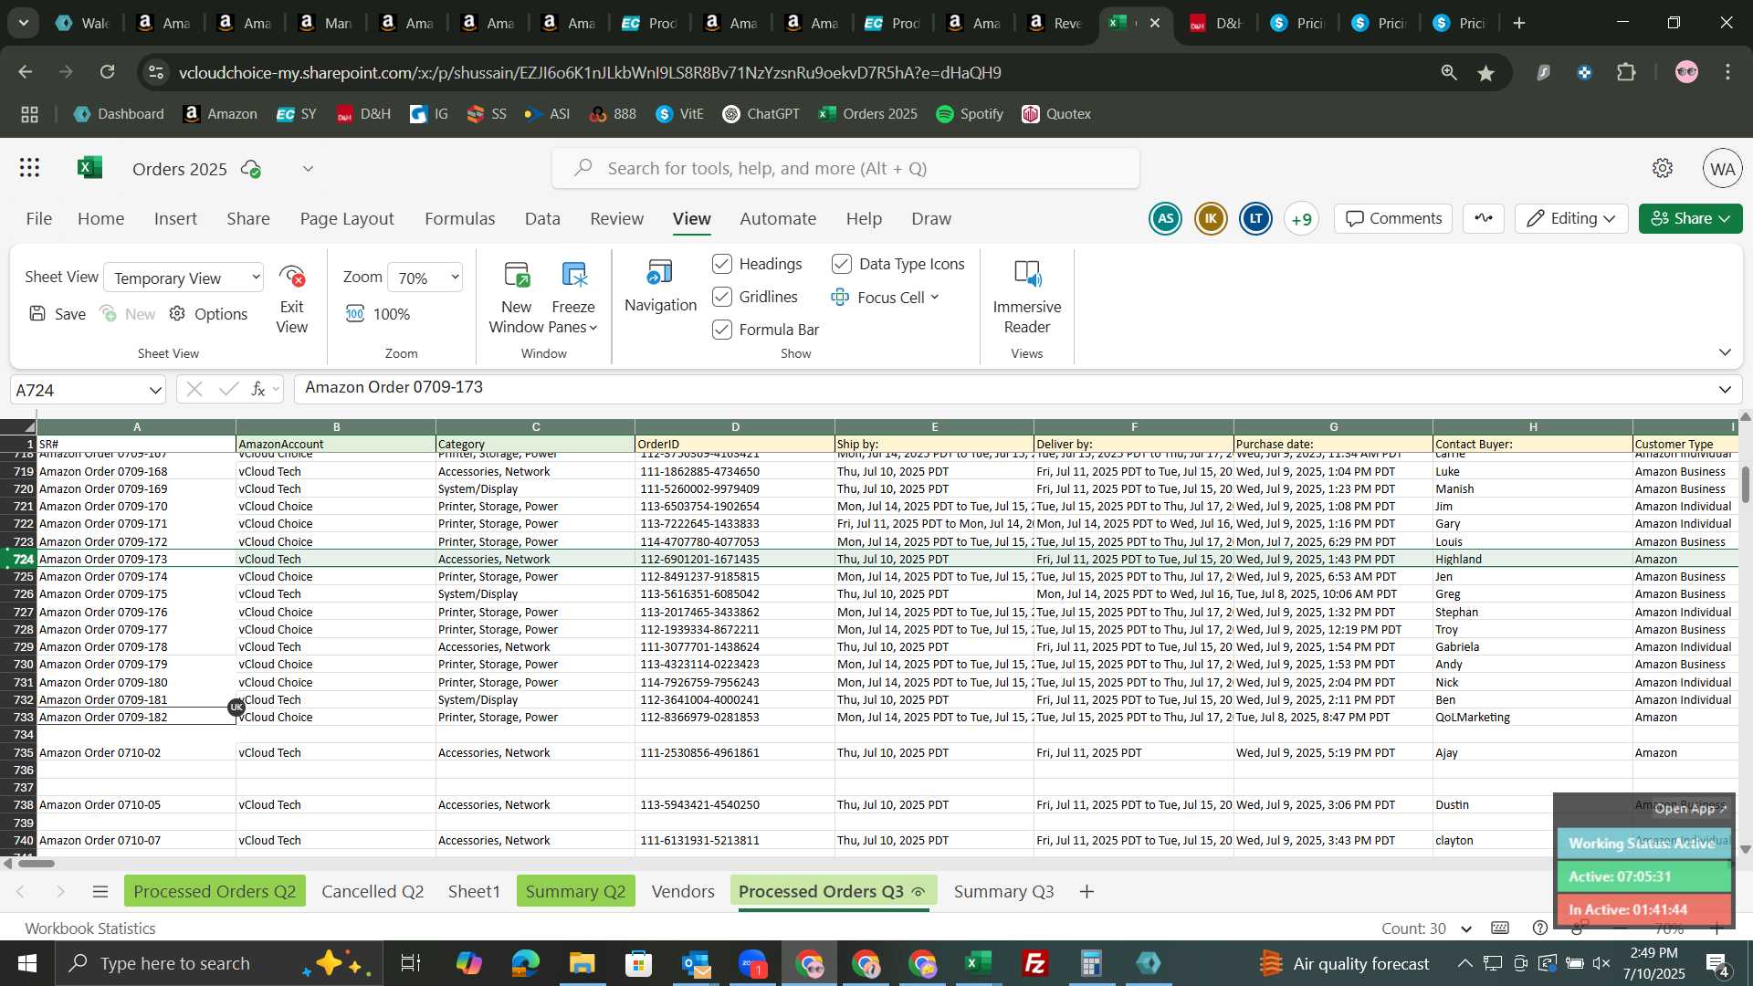Collapse the ribbon with the chevron
The height and width of the screenshot is (986, 1753).
point(1725,352)
